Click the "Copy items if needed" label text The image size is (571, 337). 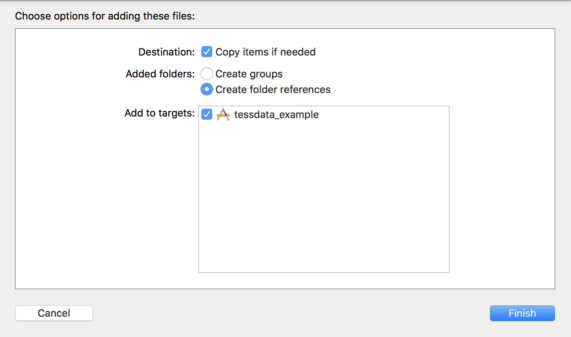click(x=265, y=52)
